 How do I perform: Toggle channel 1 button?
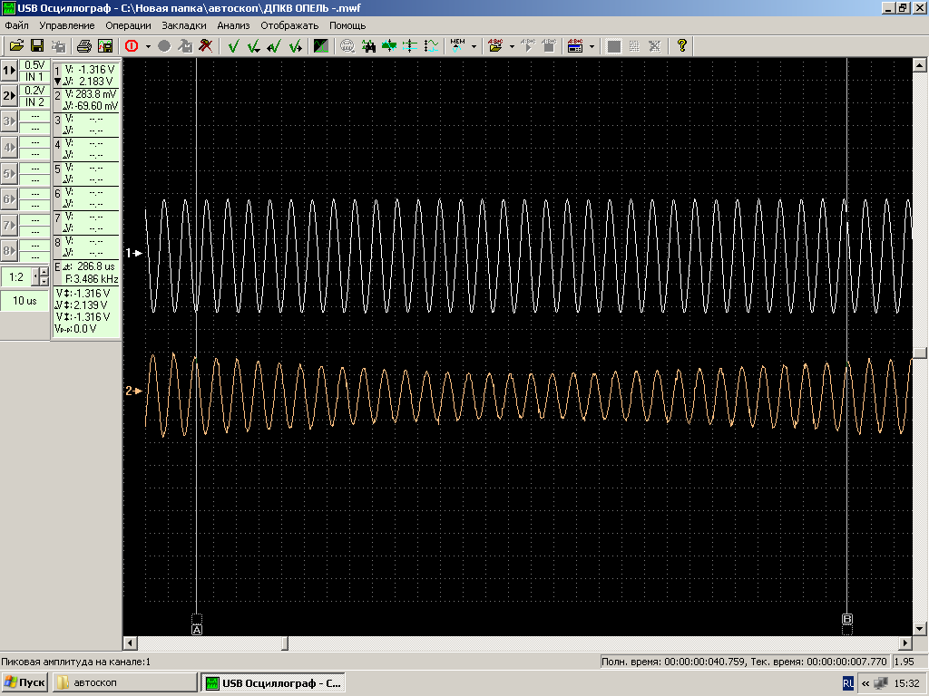coord(9,70)
